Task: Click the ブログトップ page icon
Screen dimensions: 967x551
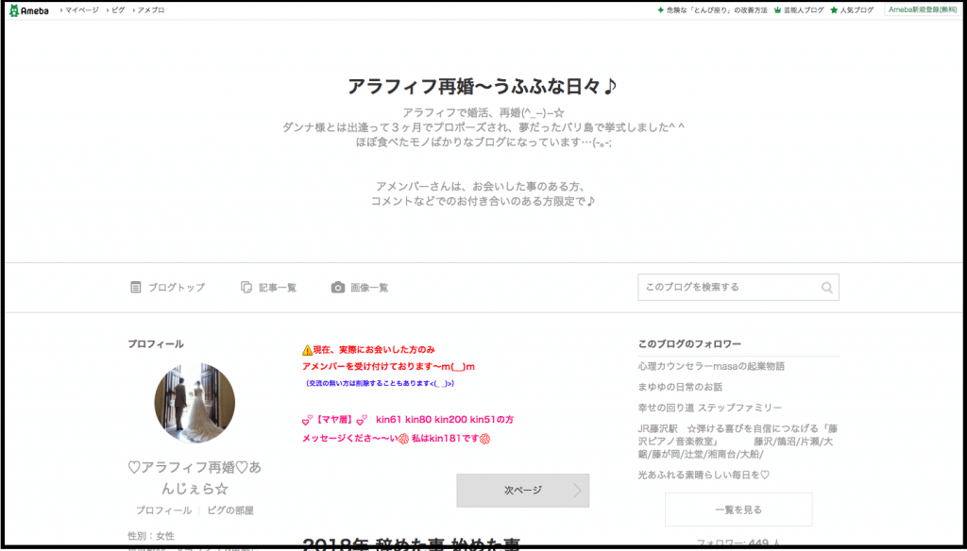Action: pos(136,288)
